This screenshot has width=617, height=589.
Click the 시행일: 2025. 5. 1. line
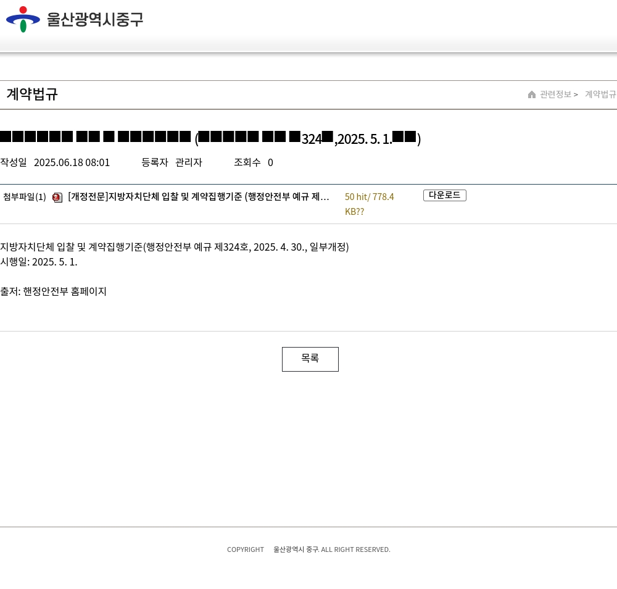tap(39, 262)
